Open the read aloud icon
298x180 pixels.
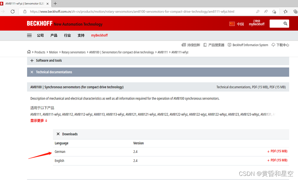tap(266, 11)
